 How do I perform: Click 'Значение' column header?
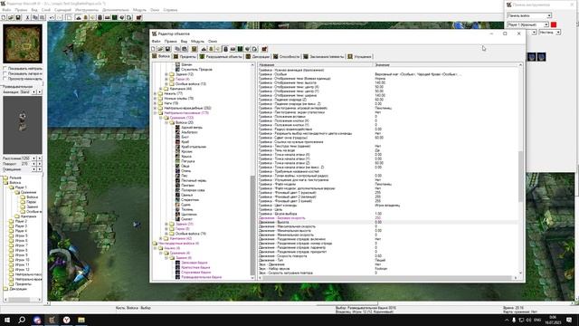click(446, 64)
